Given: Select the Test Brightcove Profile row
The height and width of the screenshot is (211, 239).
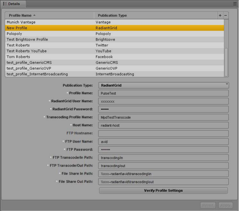Looking at the screenshot, I should pyautogui.click(x=115, y=40).
